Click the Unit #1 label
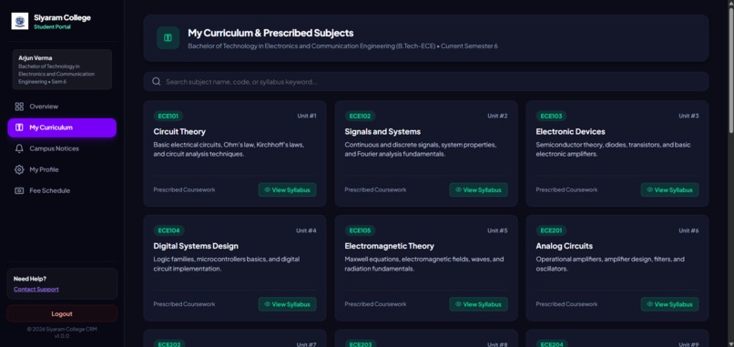The image size is (734, 347). [x=307, y=117]
